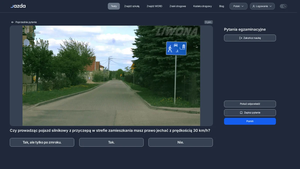Choose answer Tak.

pyautogui.click(x=111, y=142)
